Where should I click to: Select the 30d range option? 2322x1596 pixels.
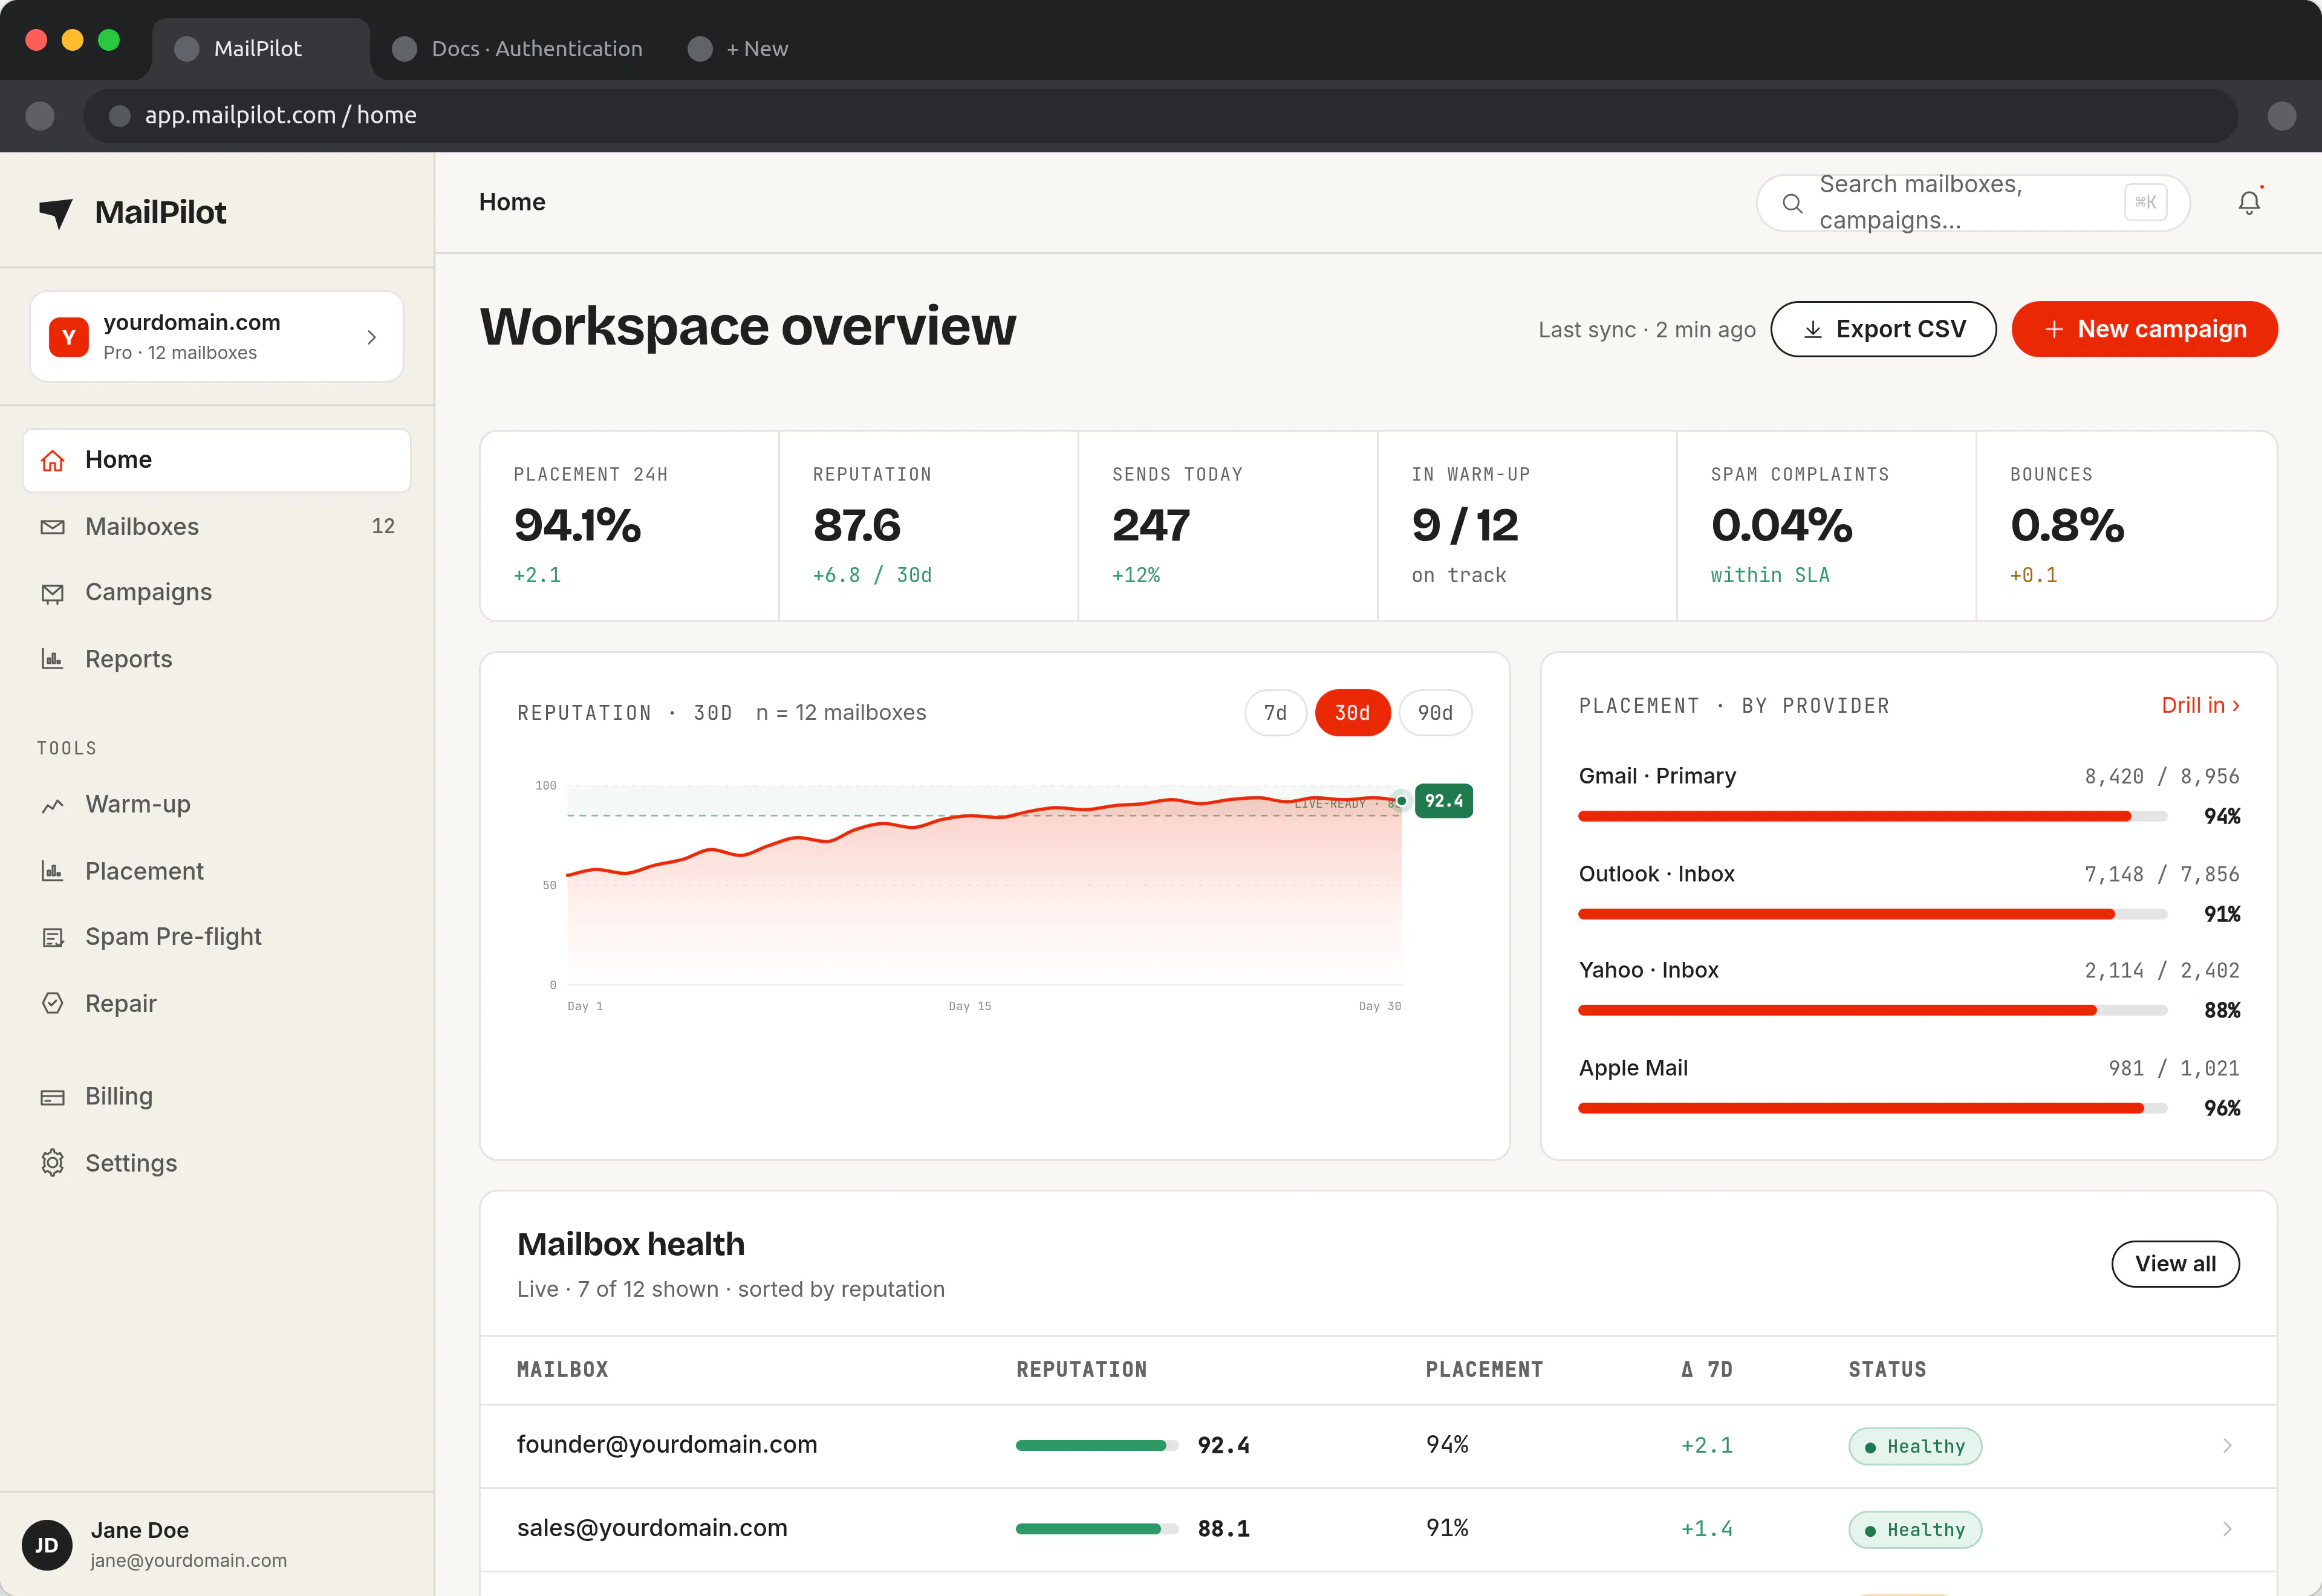pyautogui.click(x=1352, y=713)
